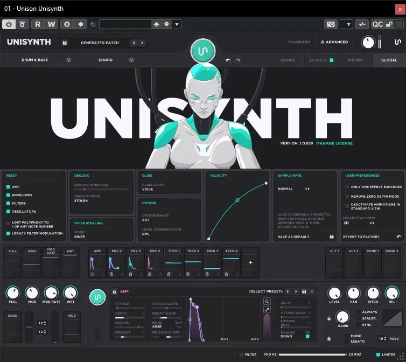Click the AMP envelope lock icon
This screenshot has height=362, width=406.
tap(114, 291)
